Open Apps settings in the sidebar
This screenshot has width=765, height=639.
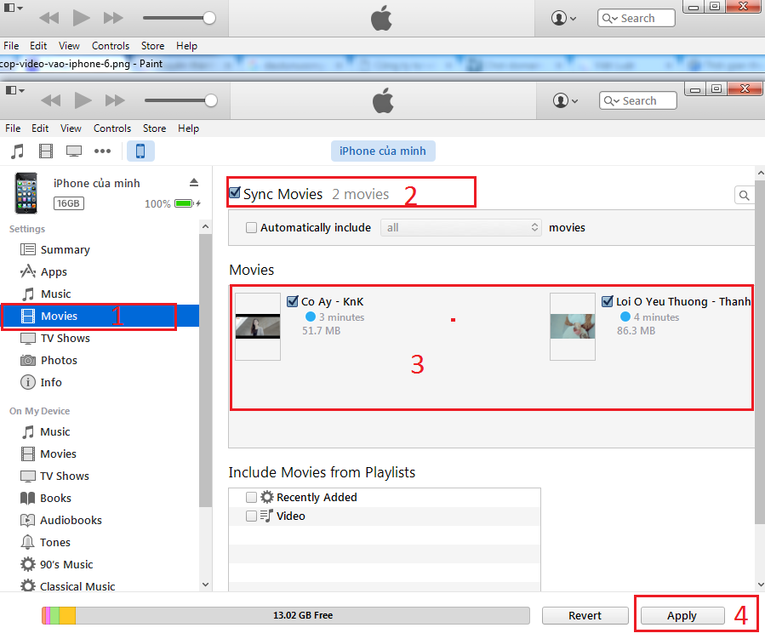pos(54,271)
